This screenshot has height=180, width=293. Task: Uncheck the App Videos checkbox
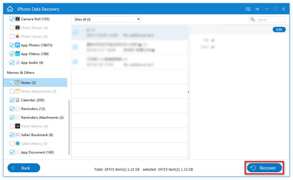12,54
